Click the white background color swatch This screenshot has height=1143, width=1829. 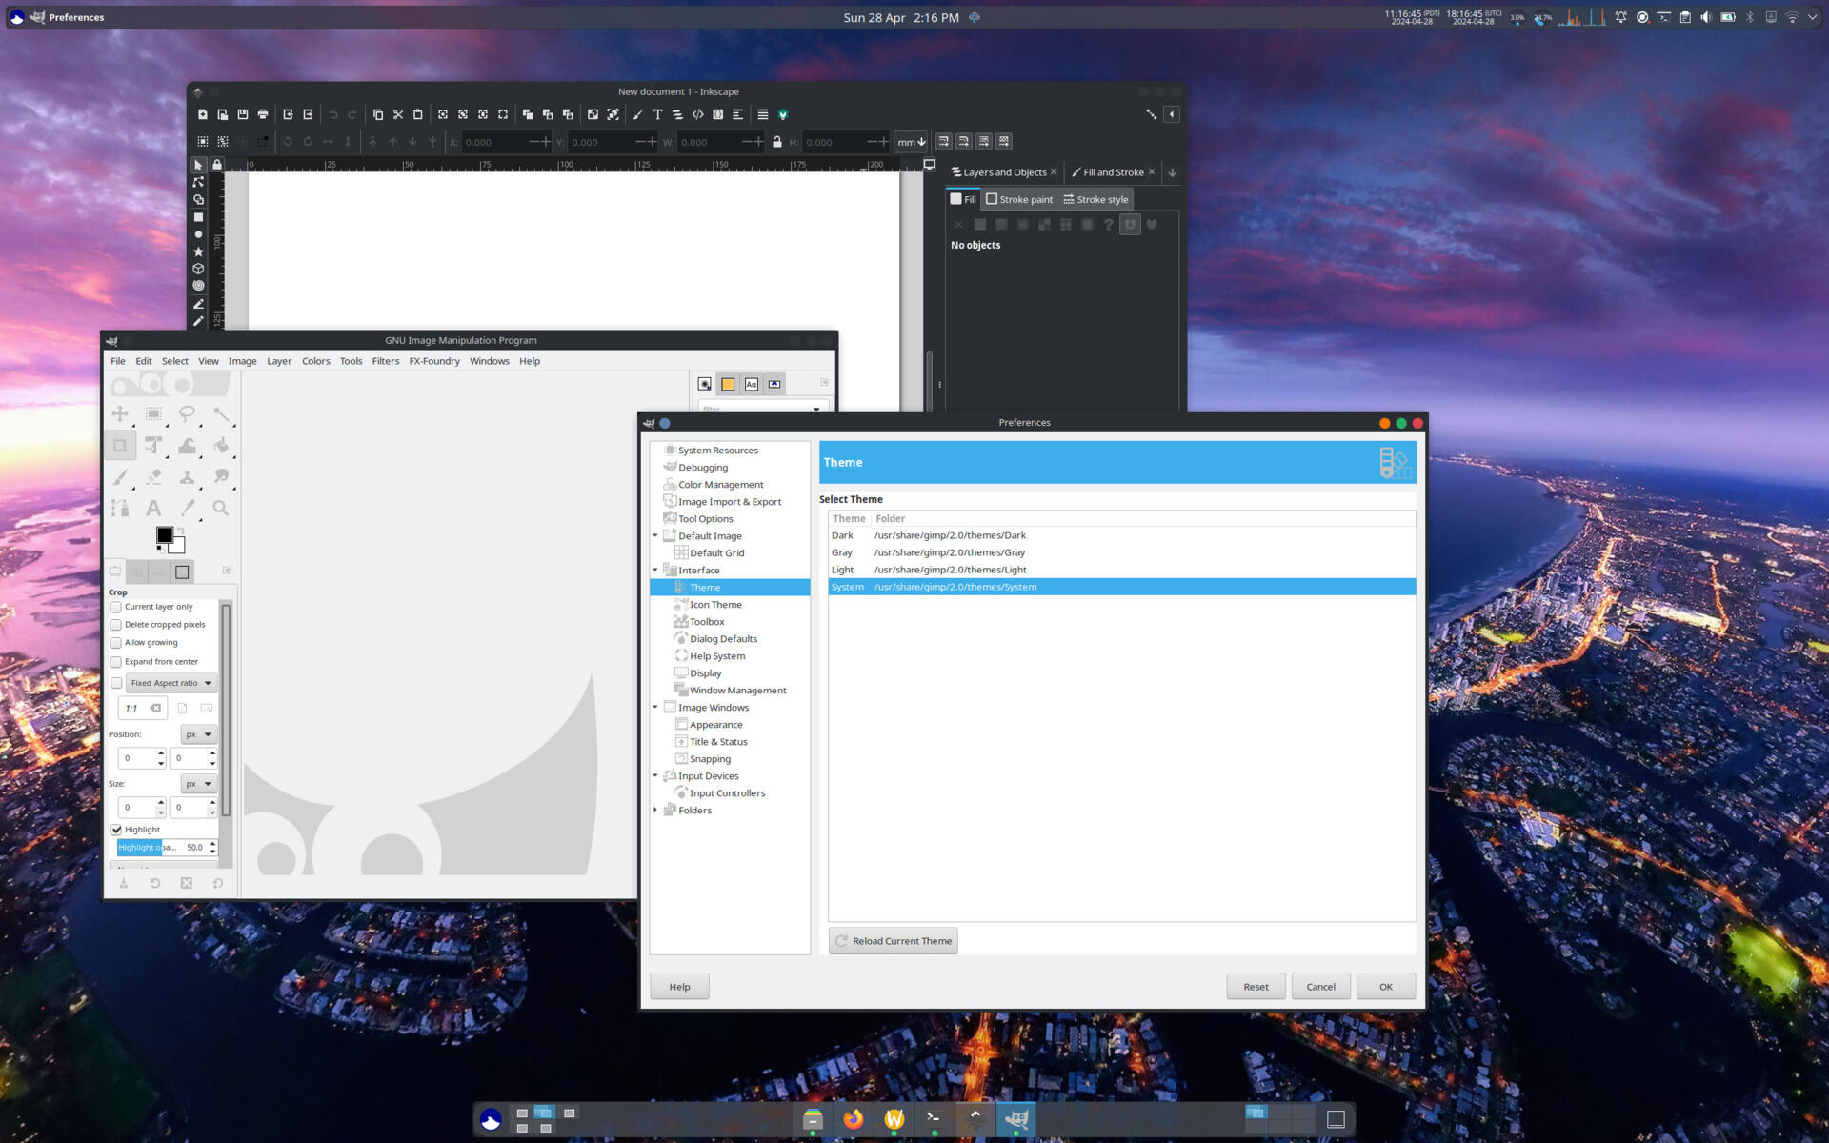[178, 547]
